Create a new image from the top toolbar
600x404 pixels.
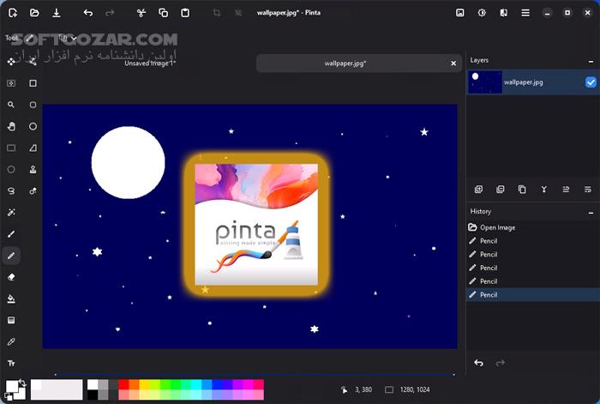(13, 13)
